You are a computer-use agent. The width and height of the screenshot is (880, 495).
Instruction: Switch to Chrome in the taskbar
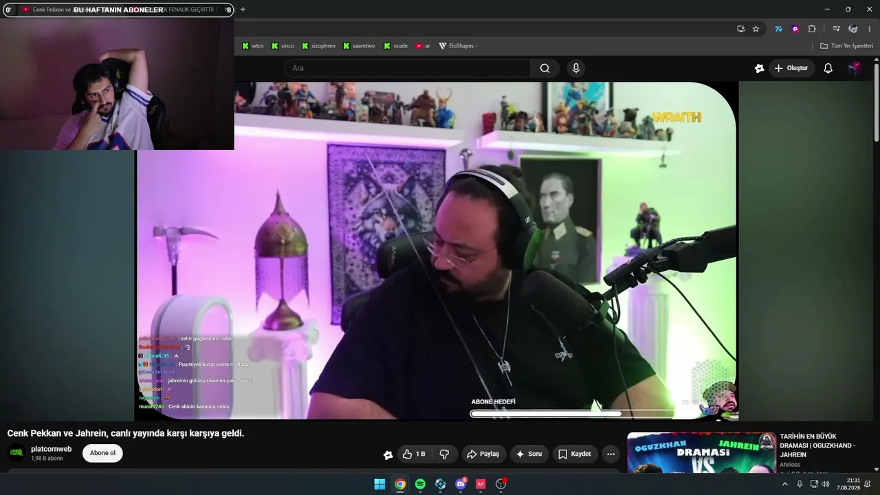400,484
